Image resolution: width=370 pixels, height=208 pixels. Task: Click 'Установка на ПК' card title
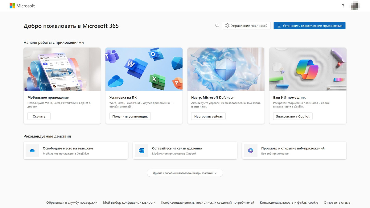pyautogui.click(x=122, y=97)
